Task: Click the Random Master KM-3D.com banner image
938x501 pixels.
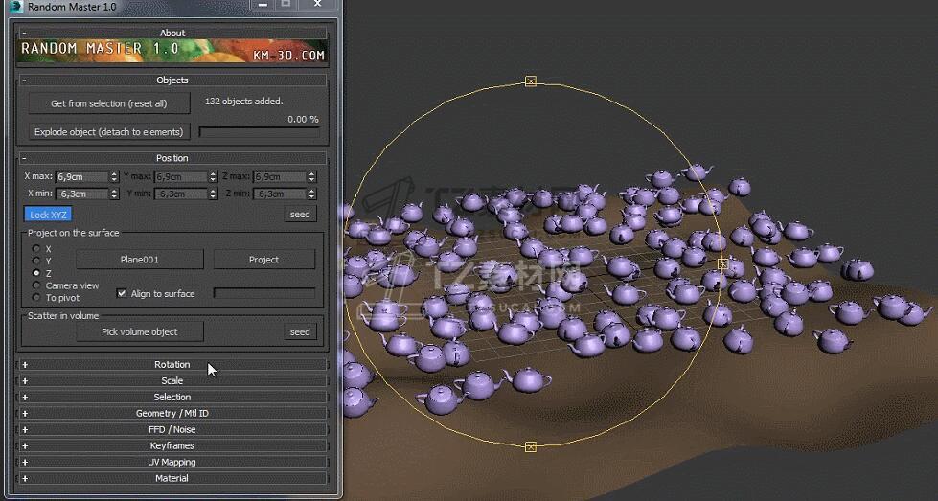Action: click(172, 52)
